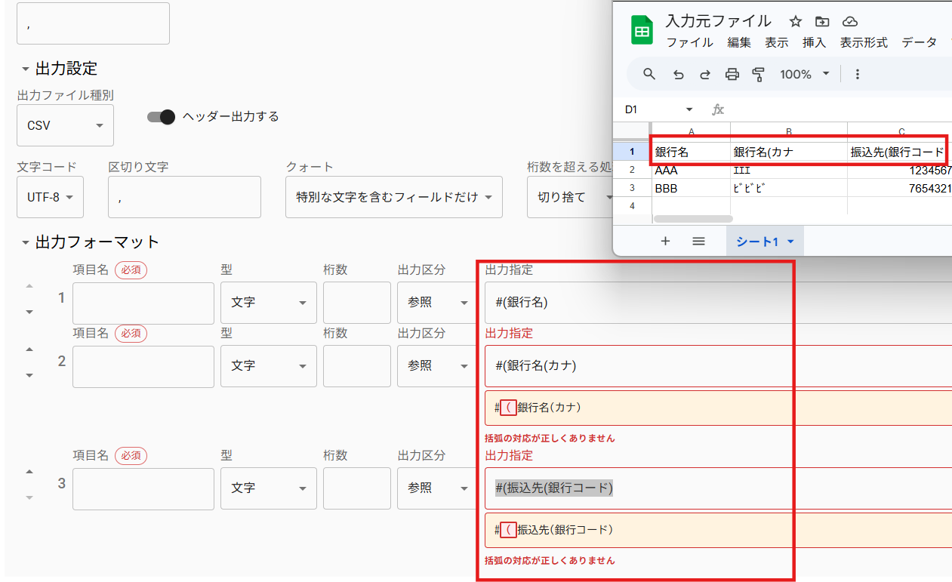Open Google Sheets home icon
952x582 pixels.
[642, 31]
